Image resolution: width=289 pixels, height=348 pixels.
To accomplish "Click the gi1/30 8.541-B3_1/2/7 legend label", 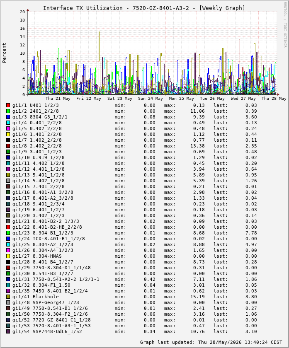I will point(43,273).
